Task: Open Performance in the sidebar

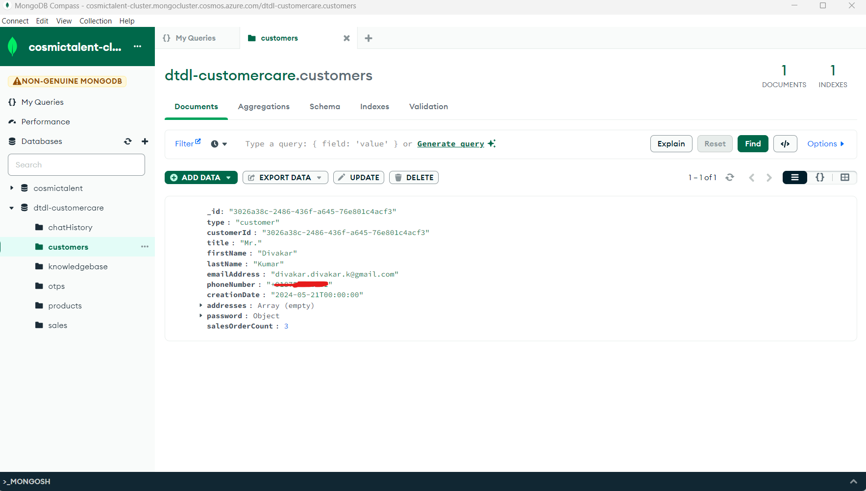Action: 46,121
